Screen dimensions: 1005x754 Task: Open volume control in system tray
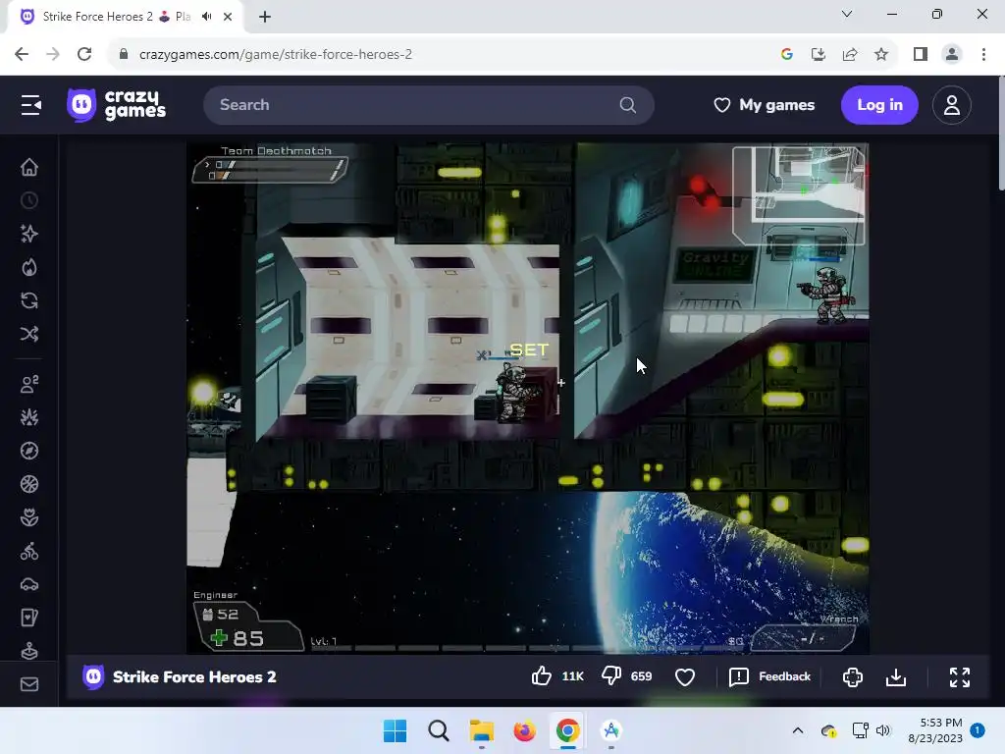[882, 730]
